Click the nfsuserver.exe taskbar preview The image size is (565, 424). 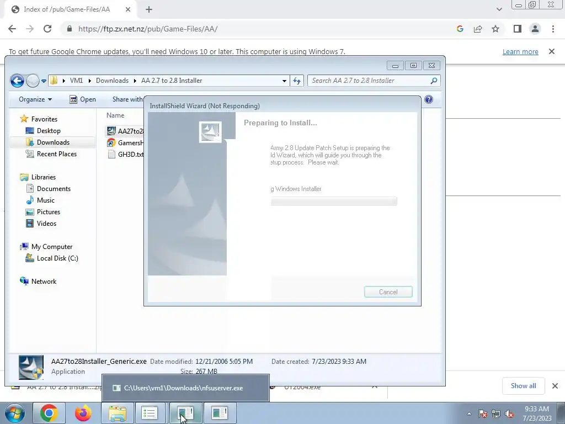pyautogui.click(x=185, y=388)
